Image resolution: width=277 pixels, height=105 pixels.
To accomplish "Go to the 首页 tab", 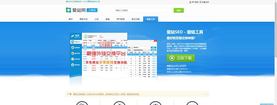I will (x=71, y=19).
